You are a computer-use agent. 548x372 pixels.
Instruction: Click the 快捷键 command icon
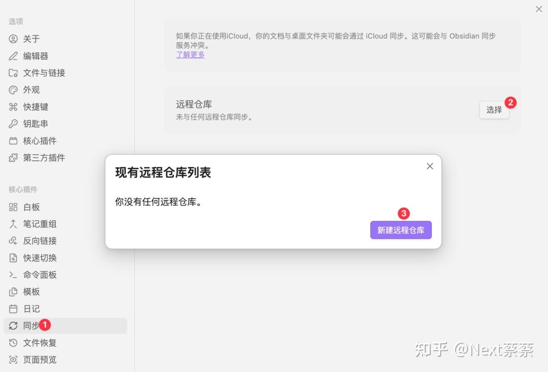13,107
